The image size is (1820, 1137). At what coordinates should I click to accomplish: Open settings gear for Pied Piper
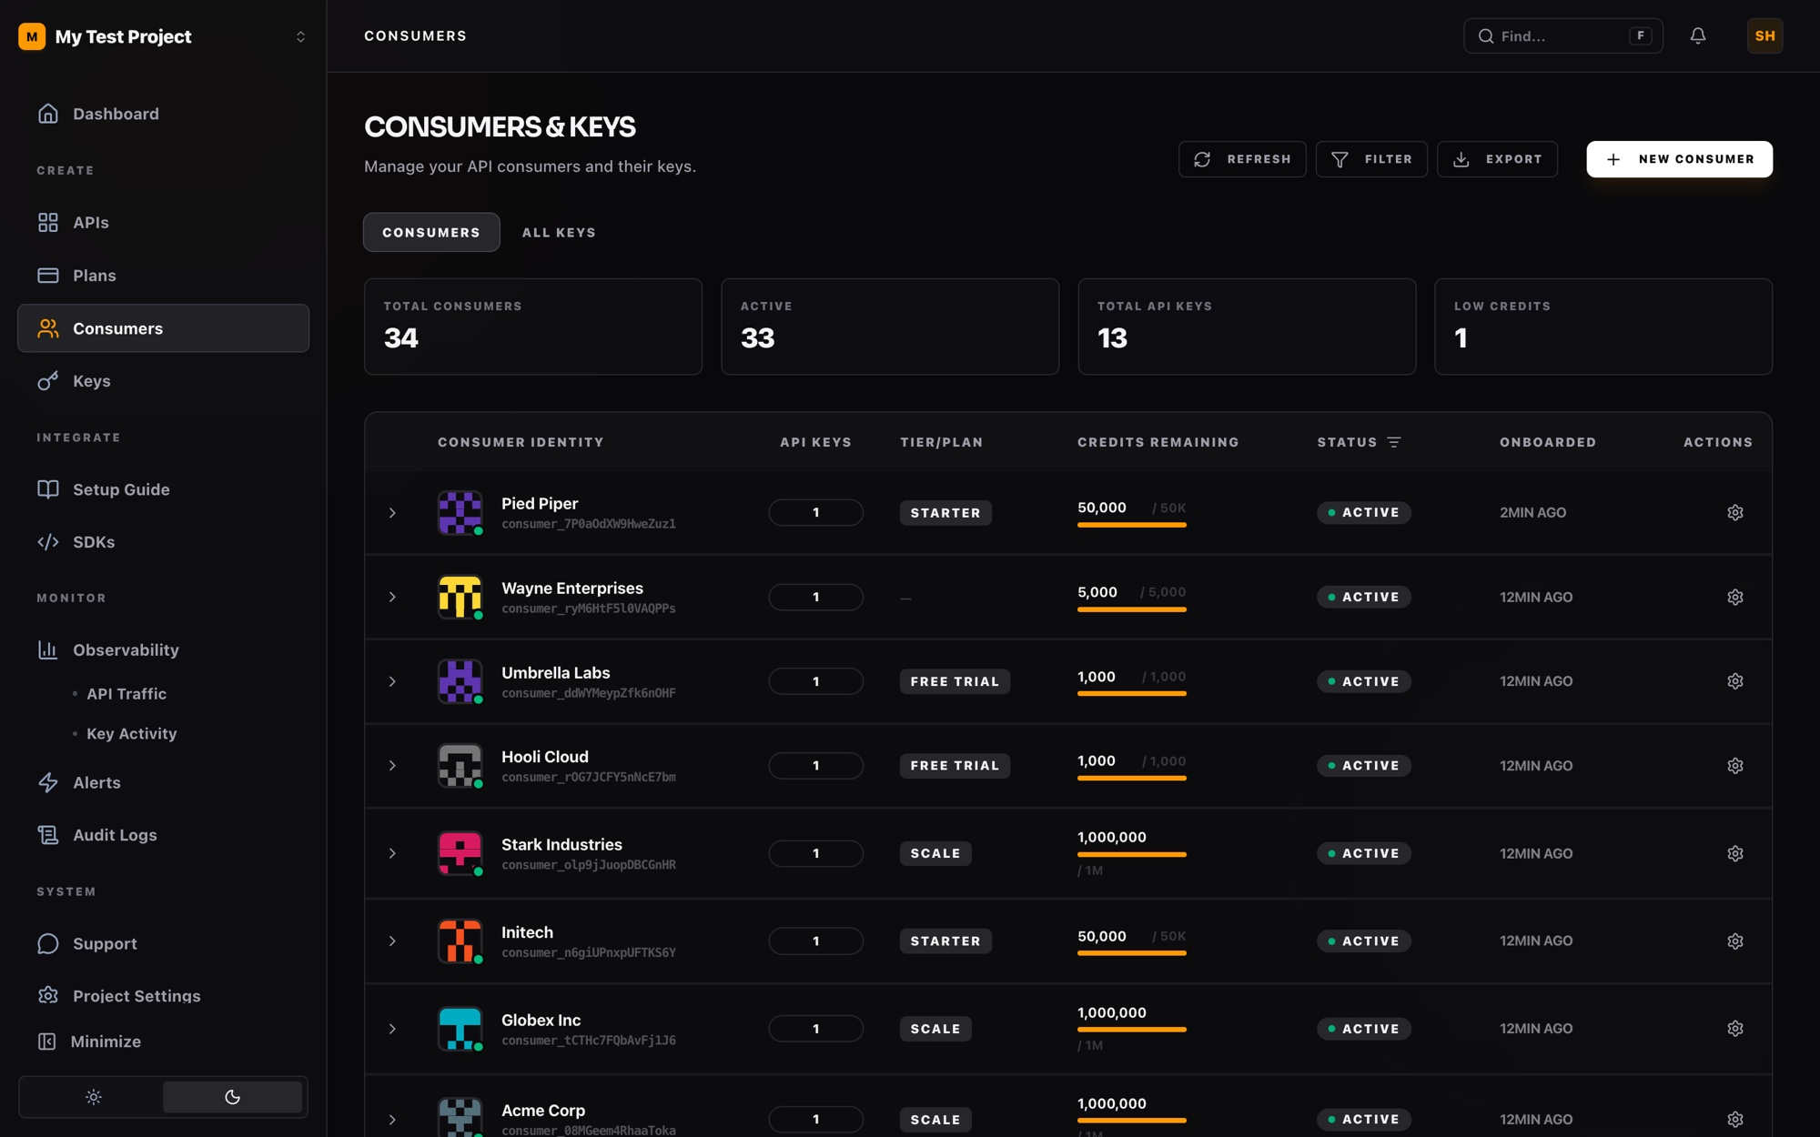point(1735,513)
